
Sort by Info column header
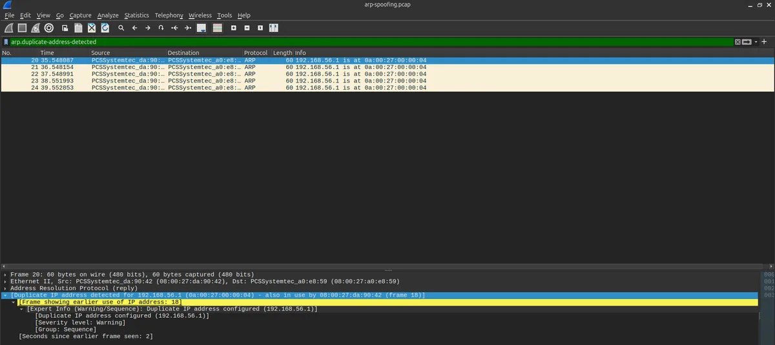pyautogui.click(x=533, y=53)
